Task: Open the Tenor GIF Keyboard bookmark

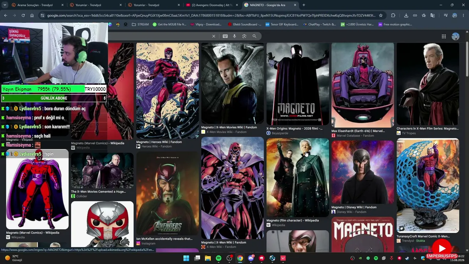Action: (282, 25)
